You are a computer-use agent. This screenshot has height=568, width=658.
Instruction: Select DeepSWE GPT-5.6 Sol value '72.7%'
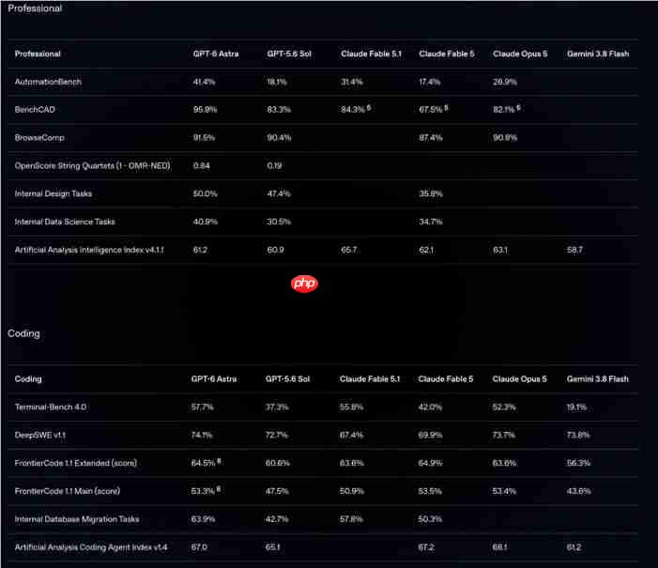tap(277, 435)
